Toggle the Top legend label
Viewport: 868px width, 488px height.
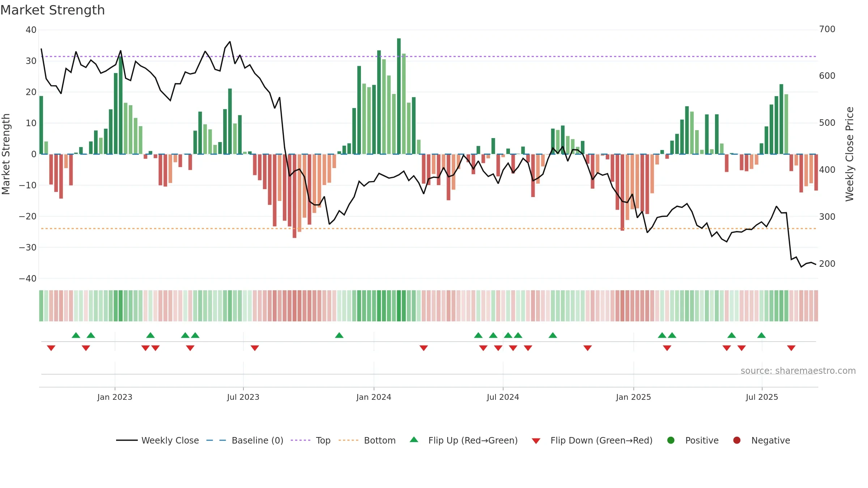tap(323, 440)
